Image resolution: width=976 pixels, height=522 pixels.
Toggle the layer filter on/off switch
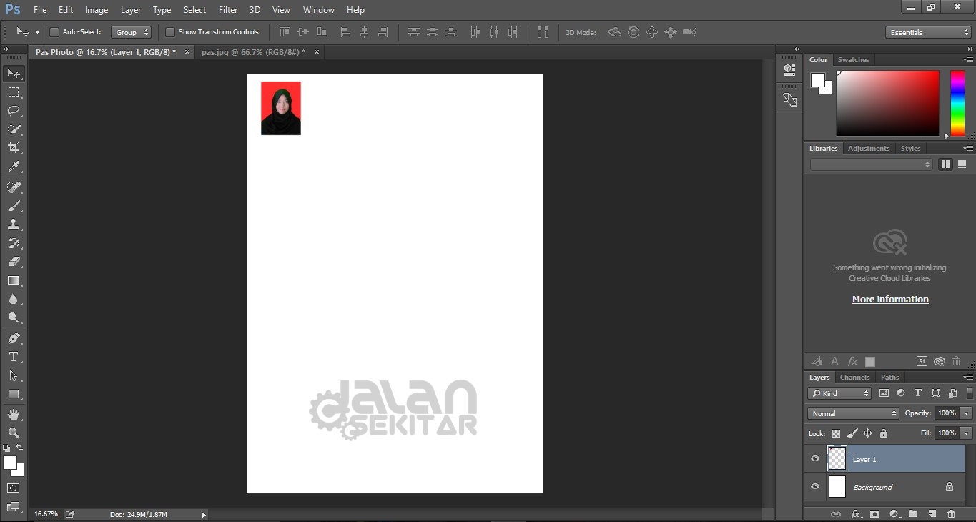click(970, 393)
